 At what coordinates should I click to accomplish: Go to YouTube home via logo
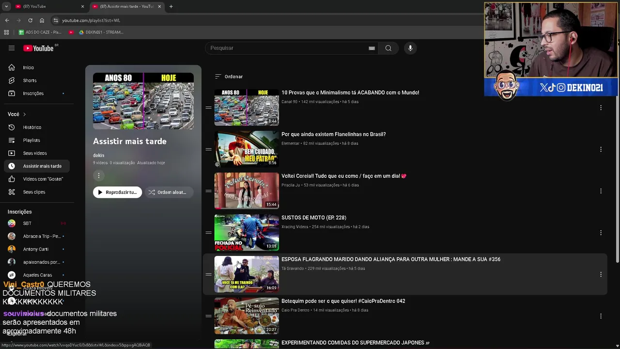[39, 48]
